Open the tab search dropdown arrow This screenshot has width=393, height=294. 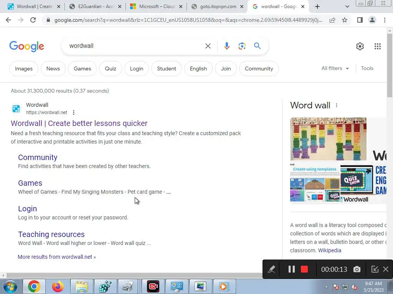click(x=347, y=7)
